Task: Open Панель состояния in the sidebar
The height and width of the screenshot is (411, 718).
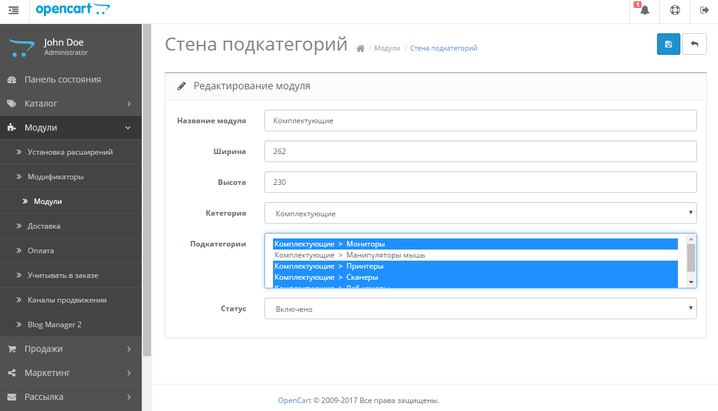Action: point(62,79)
